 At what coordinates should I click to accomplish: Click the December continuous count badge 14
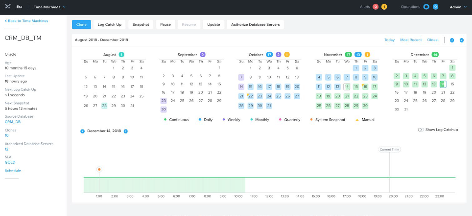click(435, 55)
